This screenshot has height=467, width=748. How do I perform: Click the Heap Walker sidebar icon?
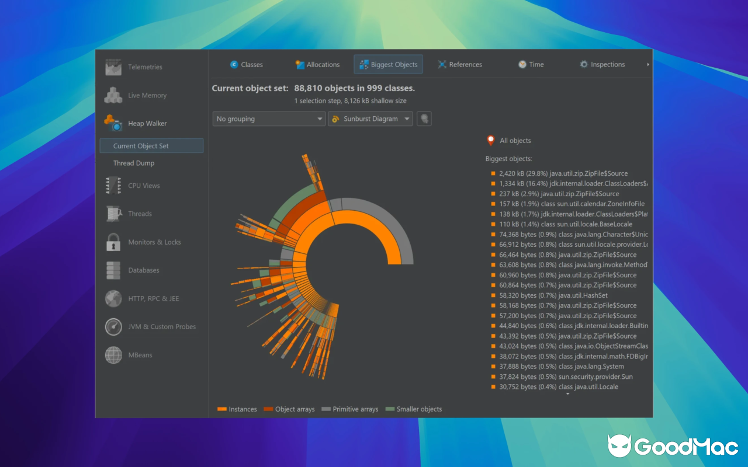coord(113,123)
